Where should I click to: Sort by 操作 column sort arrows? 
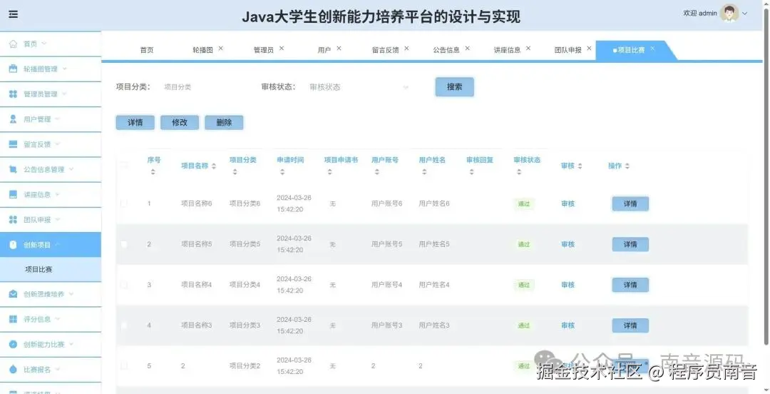coord(627,166)
